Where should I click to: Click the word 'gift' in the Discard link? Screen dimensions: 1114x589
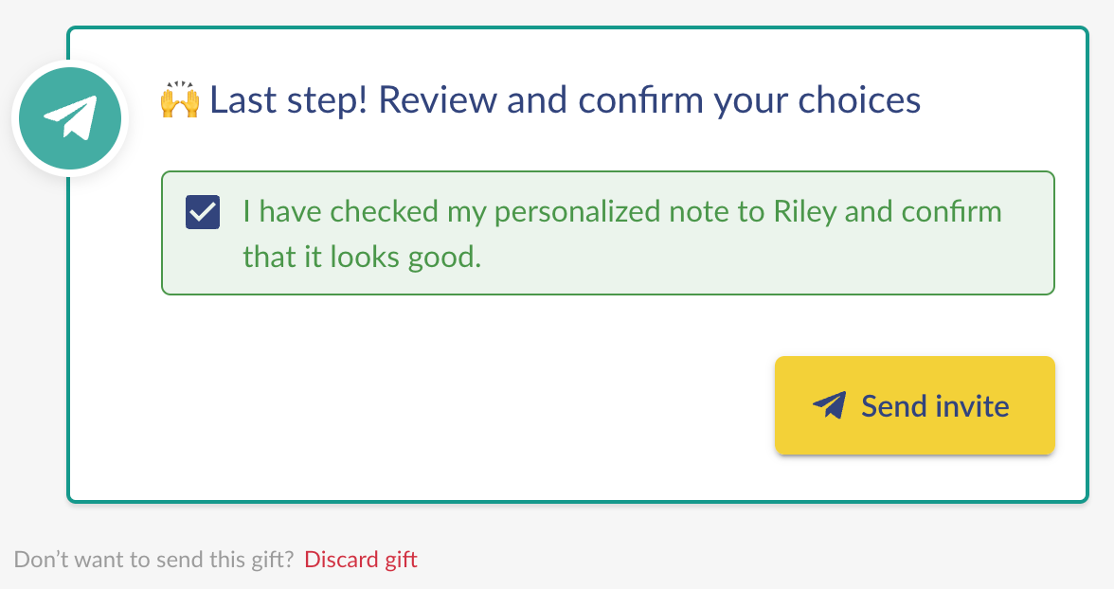pos(402,560)
